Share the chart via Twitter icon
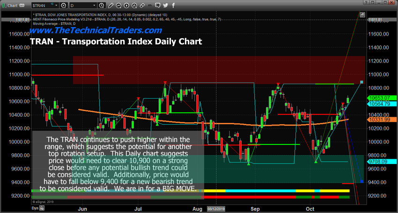Image resolution: width=398 pixels, height=213 pixels. [x=165, y=5]
